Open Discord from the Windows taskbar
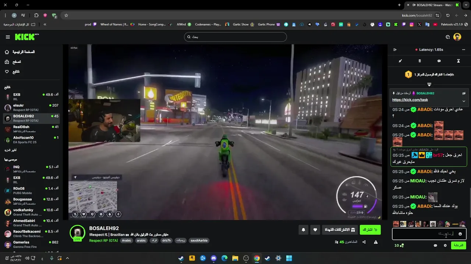471x264 pixels. coord(213,258)
